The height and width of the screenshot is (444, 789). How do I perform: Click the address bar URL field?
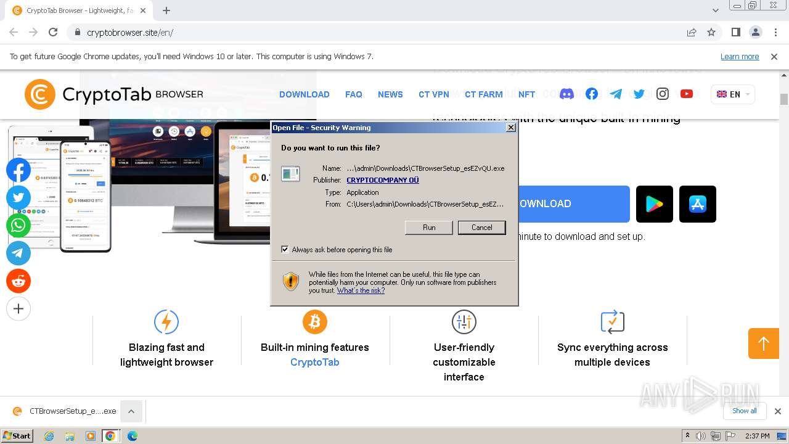pyautogui.click(x=376, y=32)
